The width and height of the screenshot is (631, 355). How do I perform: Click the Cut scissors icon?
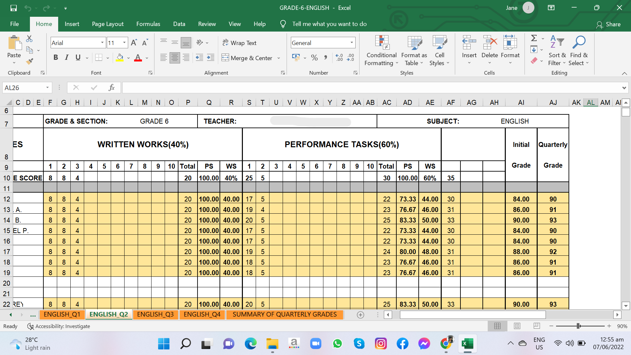click(29, 39)
